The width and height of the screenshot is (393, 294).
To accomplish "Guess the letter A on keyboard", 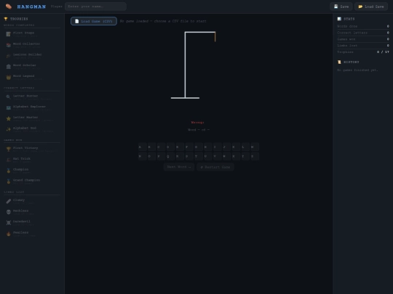I will pyautogui.click(x=143, y=147).
